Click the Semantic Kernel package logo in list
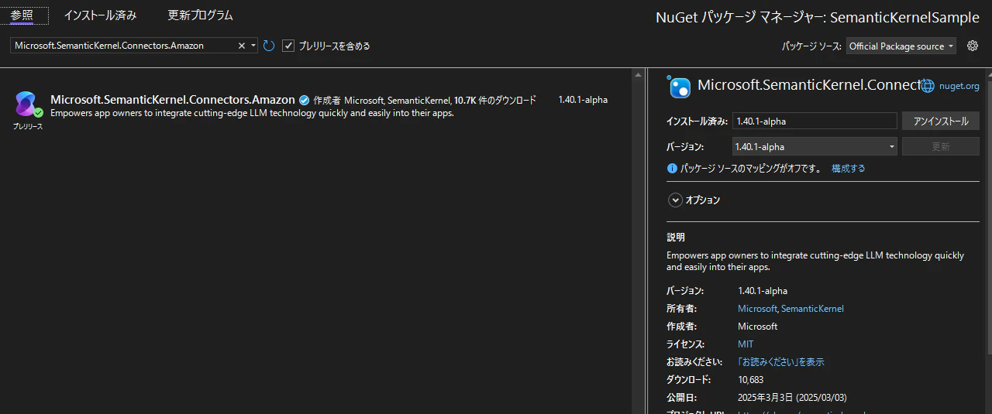Viewport: 992px width, 414px height. click(x=27, y=105)
